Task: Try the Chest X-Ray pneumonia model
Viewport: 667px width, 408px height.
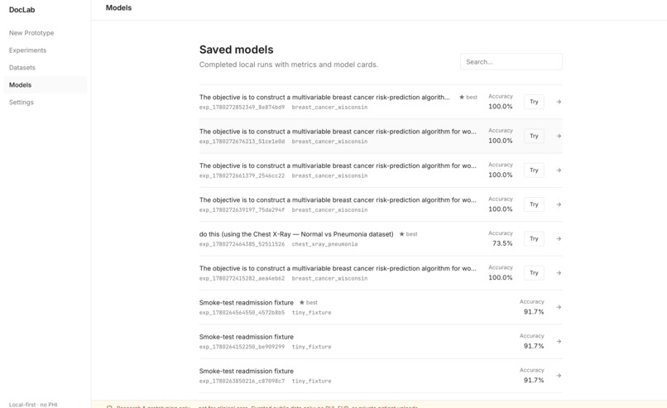Action: click(x=534, y=238)
